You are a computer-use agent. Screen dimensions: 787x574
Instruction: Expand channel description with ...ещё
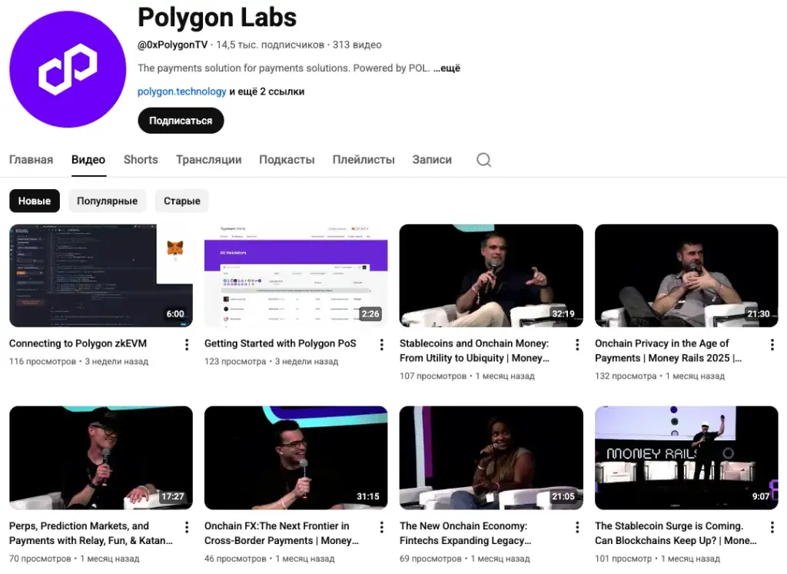click(x=447, y=68)
